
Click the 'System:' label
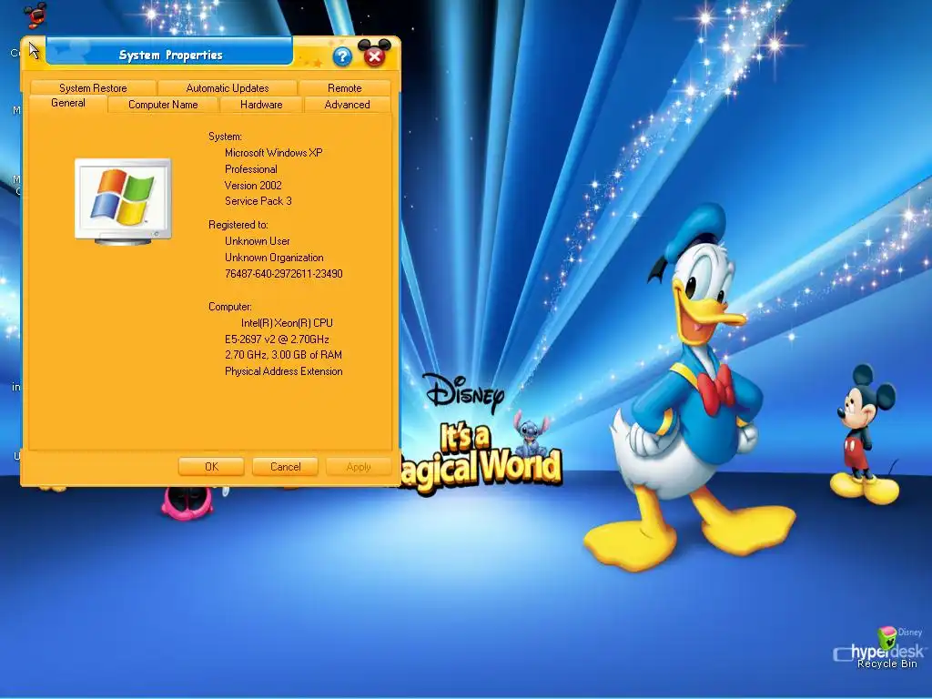click(226, 137)
